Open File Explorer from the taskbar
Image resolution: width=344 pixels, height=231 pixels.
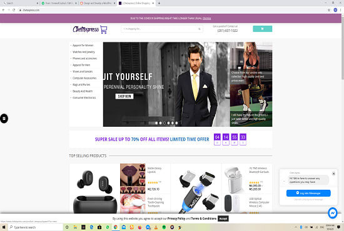tap(75, 227)
